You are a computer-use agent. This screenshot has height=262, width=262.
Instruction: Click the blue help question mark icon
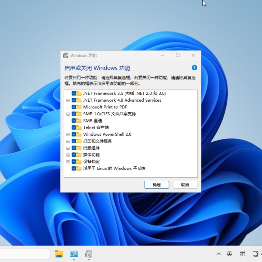194,68
